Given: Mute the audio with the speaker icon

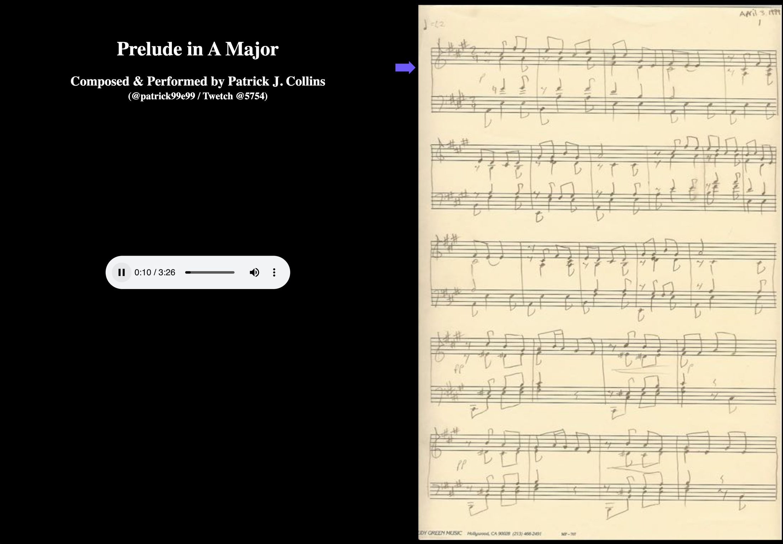Looking at the screenshot, I should coord(254,272).
